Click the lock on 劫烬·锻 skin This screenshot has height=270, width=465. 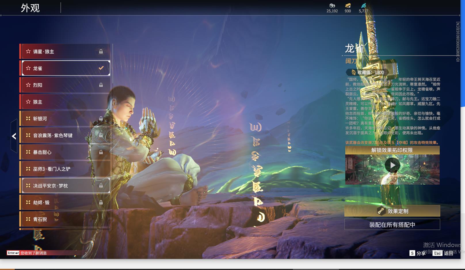click(x=101, y=202)
